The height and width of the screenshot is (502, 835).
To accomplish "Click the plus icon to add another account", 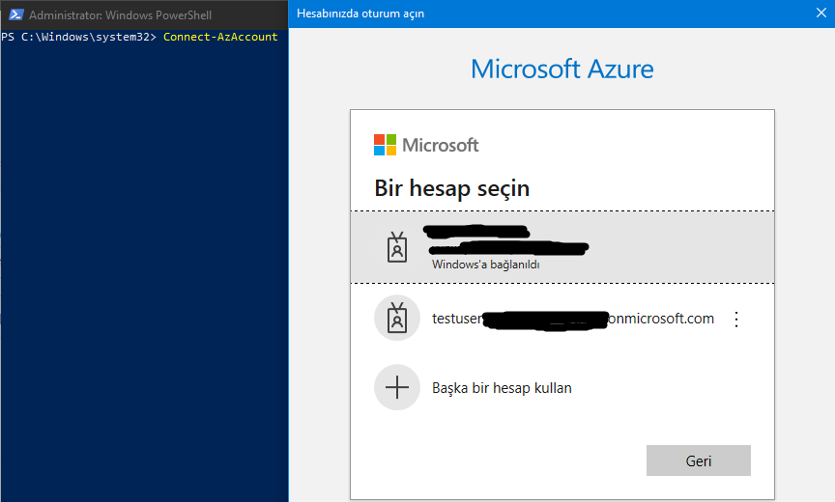I will pyautogui.click(x=397, y=387).
